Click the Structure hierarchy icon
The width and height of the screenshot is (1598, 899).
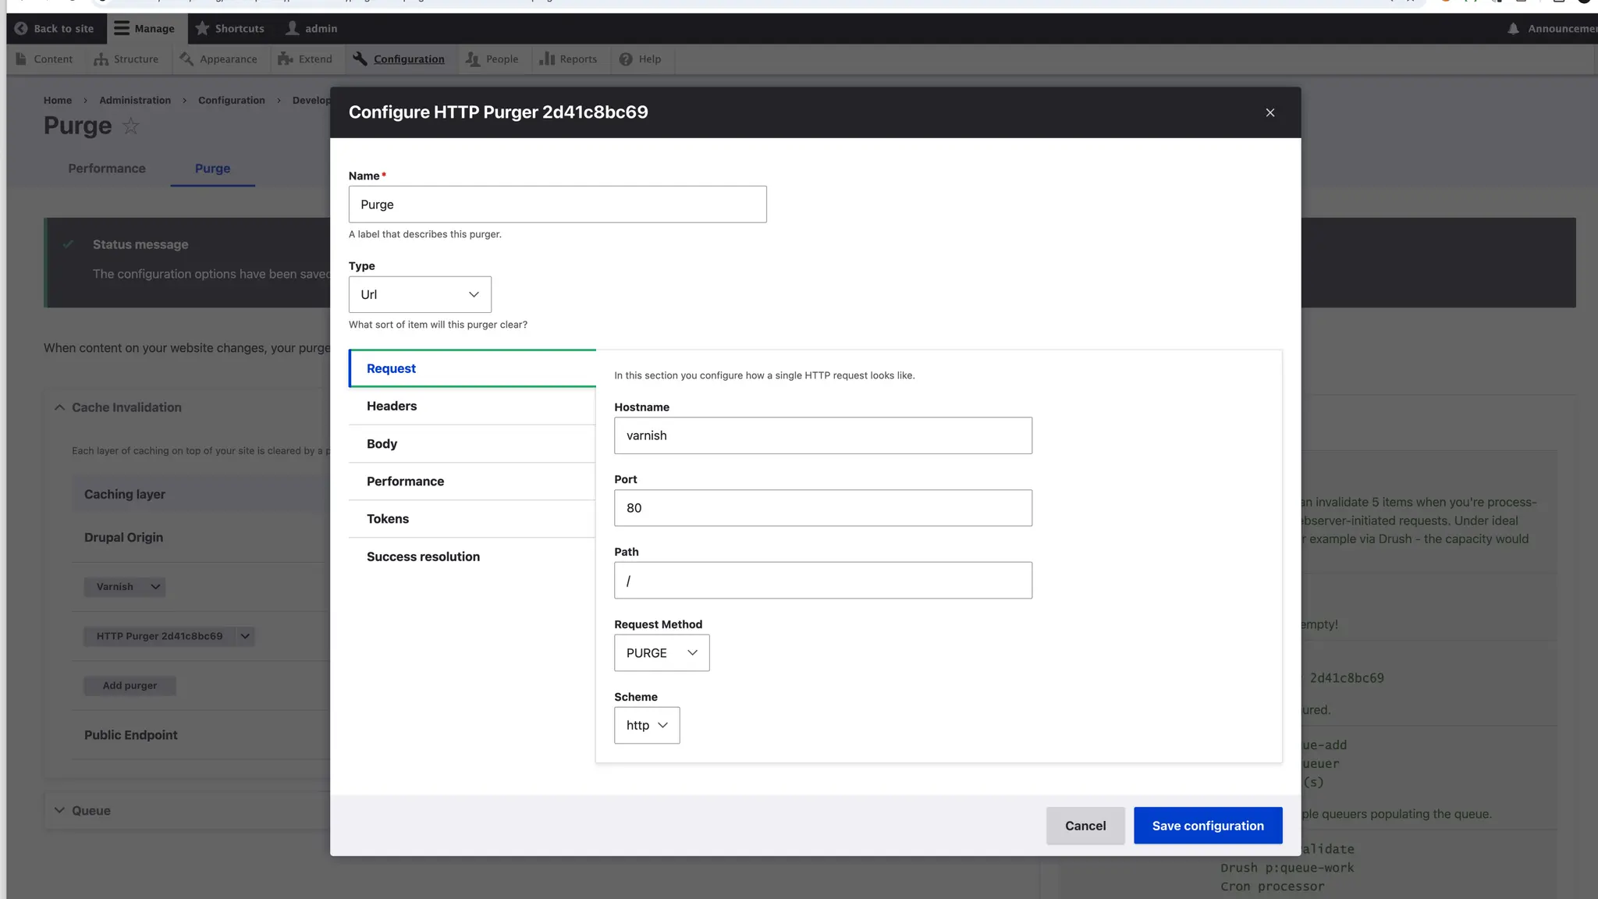pyautogui.click(x=101, y=59)
